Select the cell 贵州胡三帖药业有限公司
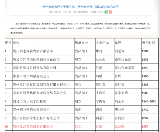The image size is (160, 132). coord(43,110)
